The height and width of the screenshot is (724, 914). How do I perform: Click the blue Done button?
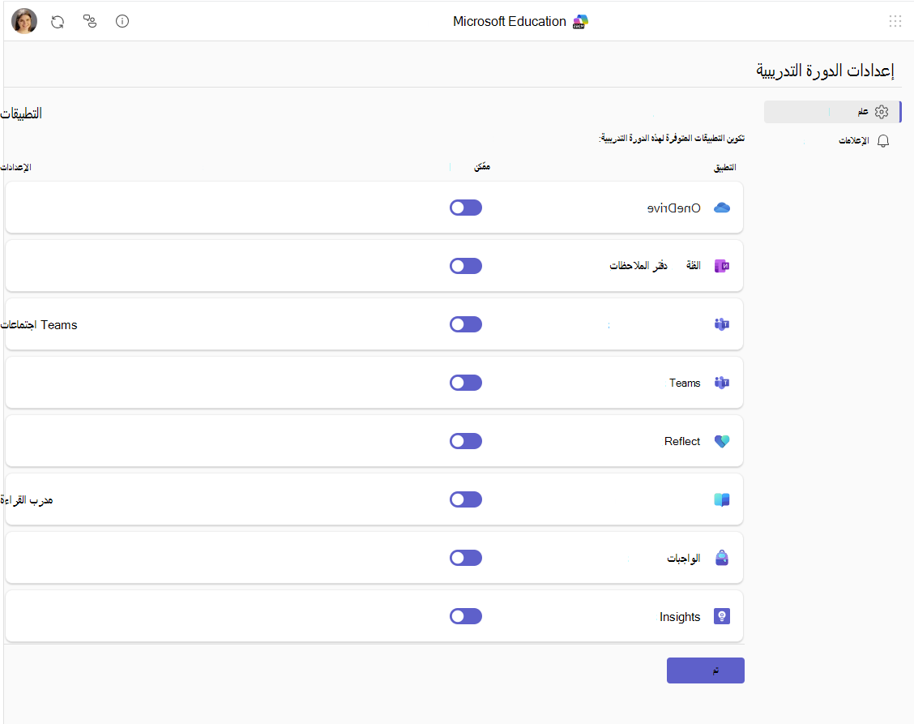click(705, 670)
